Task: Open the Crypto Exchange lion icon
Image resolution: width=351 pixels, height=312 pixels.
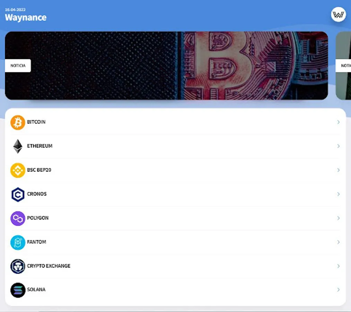Action: point(18,266)
